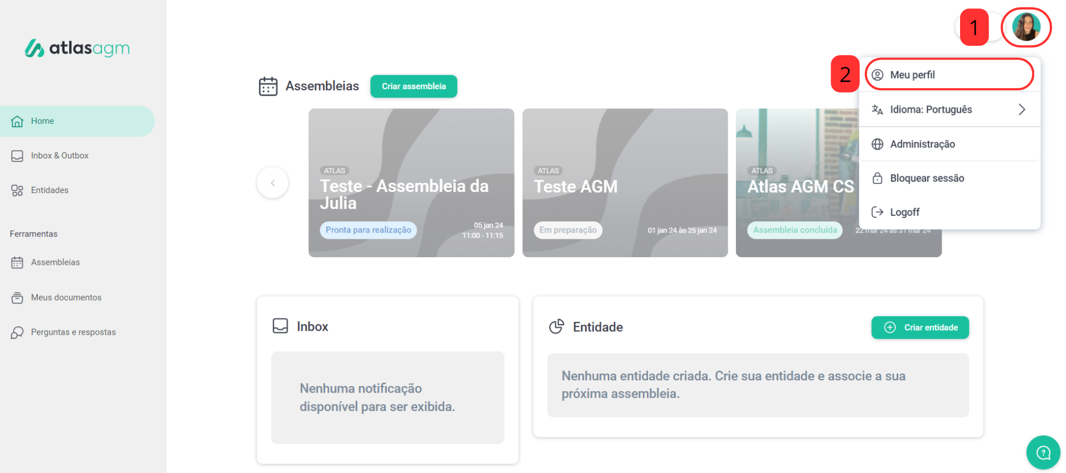Go to Perguntas e respostas in the sidebar
The image size is (1066, 473).
[x=73, y=332]
